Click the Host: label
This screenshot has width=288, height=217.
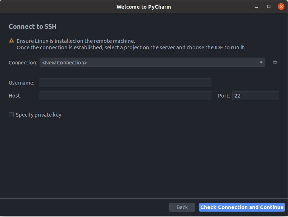[x=15, y=96]
